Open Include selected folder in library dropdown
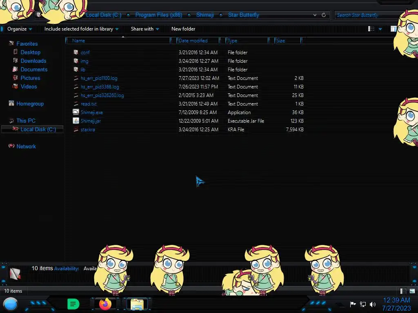This screenshot has height=313, width=418. tap(81, 29)
